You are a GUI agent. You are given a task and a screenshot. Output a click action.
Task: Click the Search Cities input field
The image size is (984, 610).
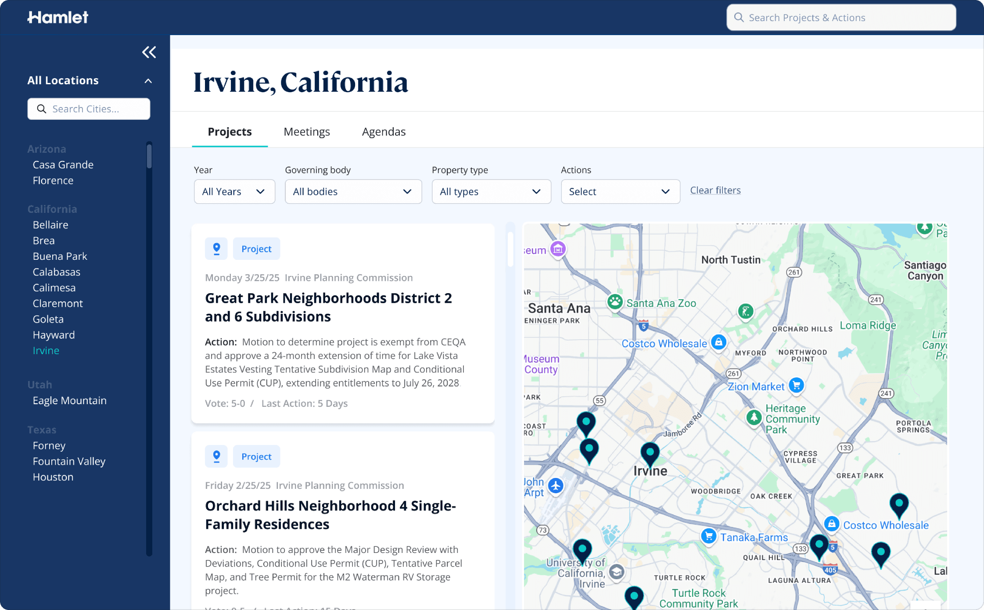tap(89, 109)
